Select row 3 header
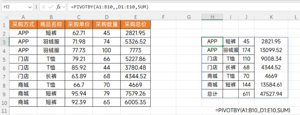 4,42
